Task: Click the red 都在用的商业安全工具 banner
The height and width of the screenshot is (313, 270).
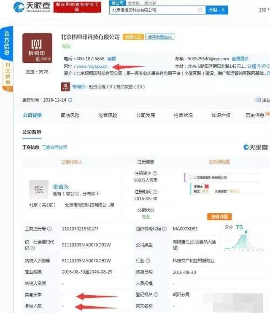Action: (x=77, y=7)
